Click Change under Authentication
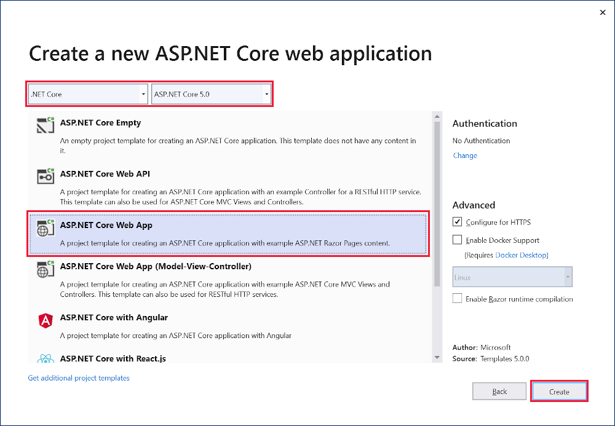The height and width of the screenshot is (426, 615). [x=464, y=155]
